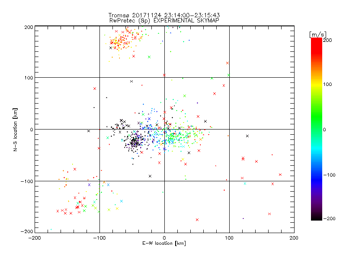This screenshot has height=259, width=346.
Task: Click the dense black point cluster left of center
Action: pyautogui.click(x=135, y=142)
